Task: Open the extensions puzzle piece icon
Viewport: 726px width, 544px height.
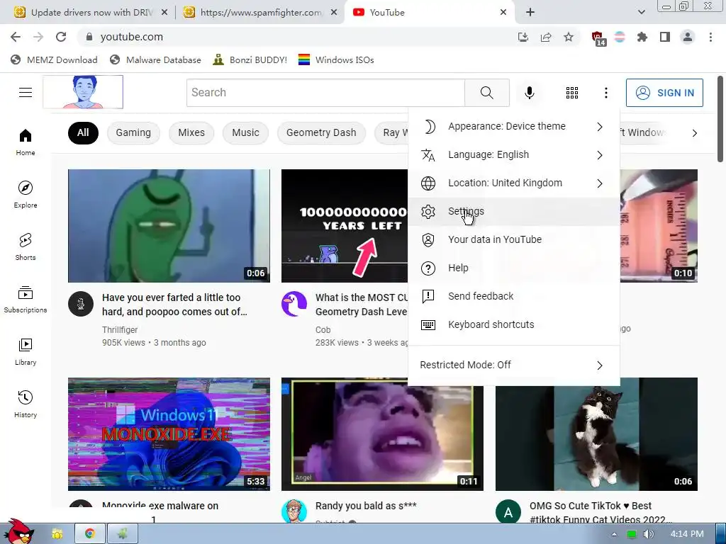Action: pos(642,37)
